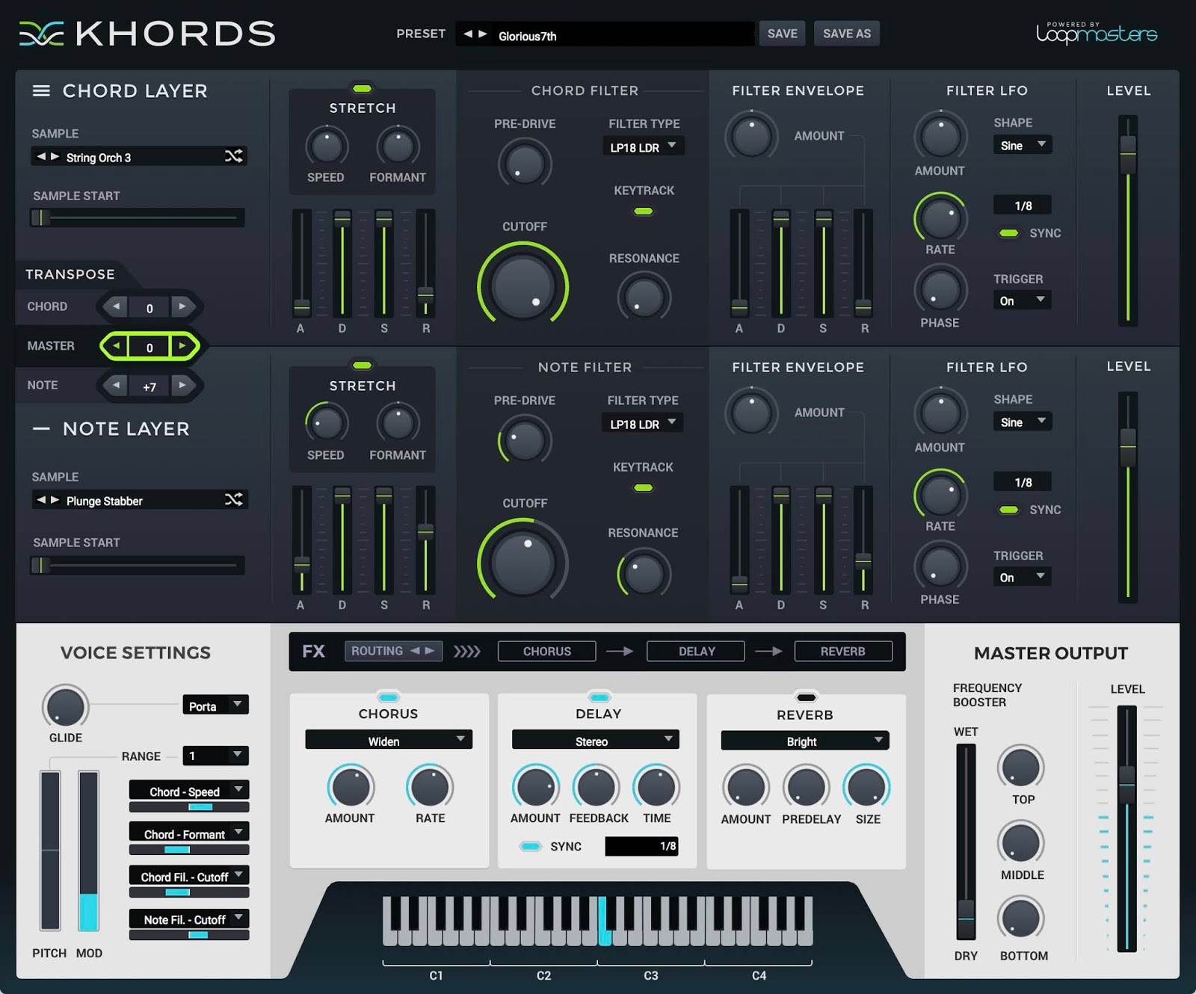
Task: Select the Chorus slot in FX routing
Action: click(x=546, y=651)
